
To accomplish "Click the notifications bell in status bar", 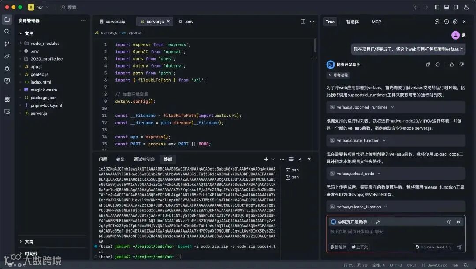I will [x=466, y=265].
